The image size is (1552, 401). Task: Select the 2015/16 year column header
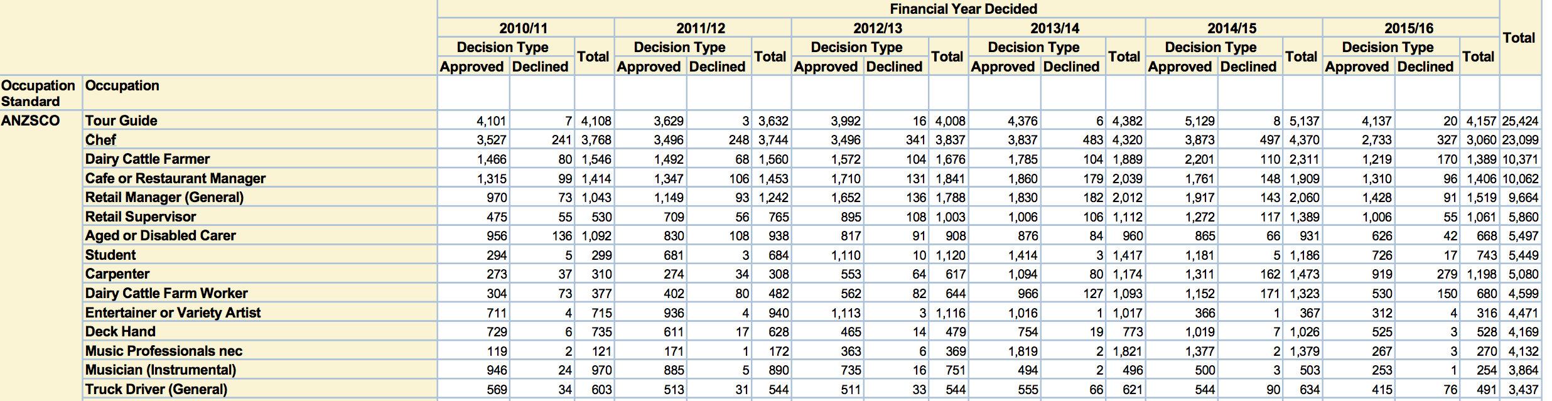point(1409,28)
